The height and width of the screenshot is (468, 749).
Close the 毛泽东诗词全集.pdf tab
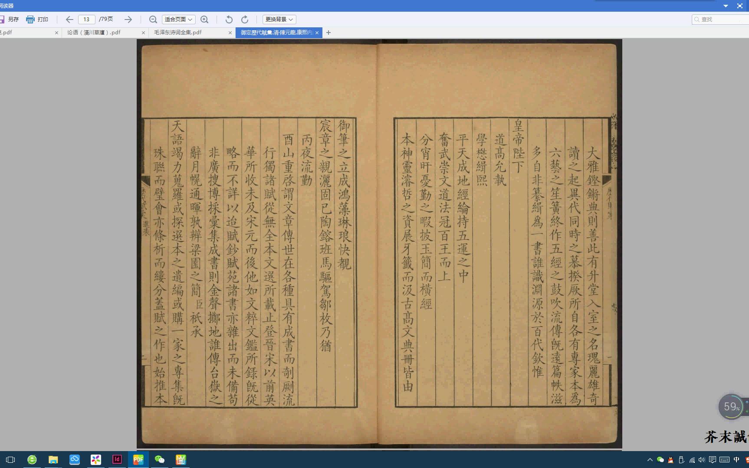tap(230, 33)
